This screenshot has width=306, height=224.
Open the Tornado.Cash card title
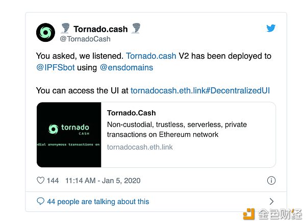[132, 113]
